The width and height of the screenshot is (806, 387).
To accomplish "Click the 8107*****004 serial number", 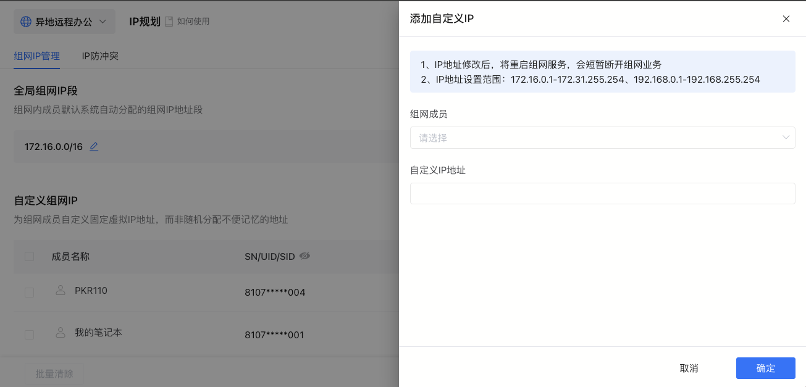I will pyautogui.click(x=275, y=293).
